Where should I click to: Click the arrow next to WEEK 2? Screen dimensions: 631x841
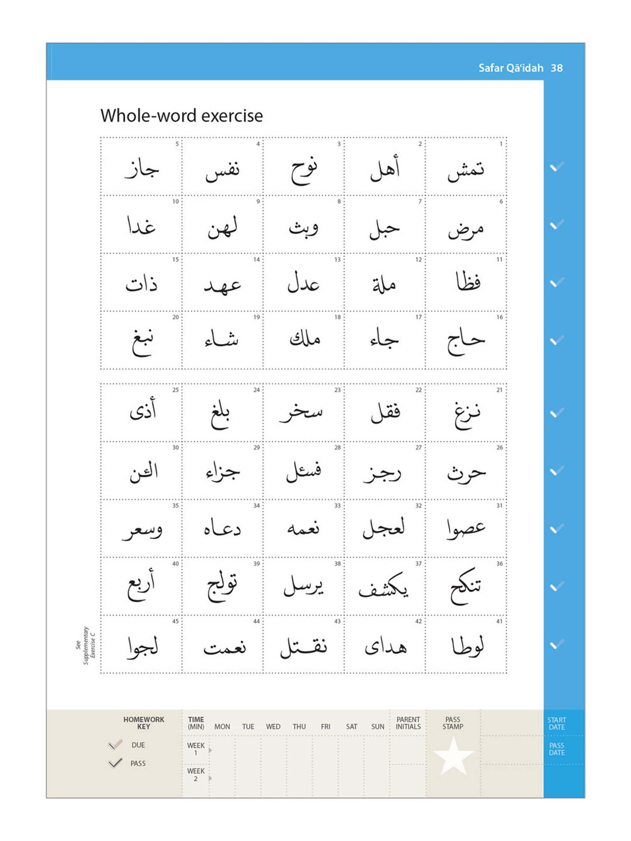[210, 778]
